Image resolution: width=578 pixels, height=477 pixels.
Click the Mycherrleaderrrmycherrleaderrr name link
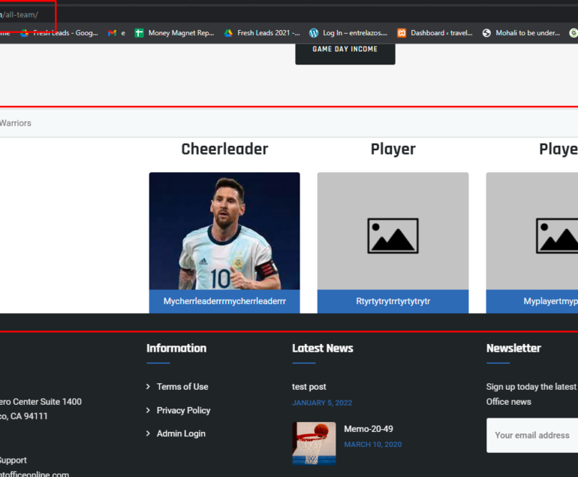pyautogui.click(x=224, y=301)
